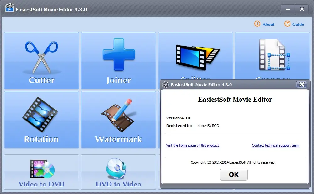
Task: Open the Splitter film strips tool
Action: point(195,56)
